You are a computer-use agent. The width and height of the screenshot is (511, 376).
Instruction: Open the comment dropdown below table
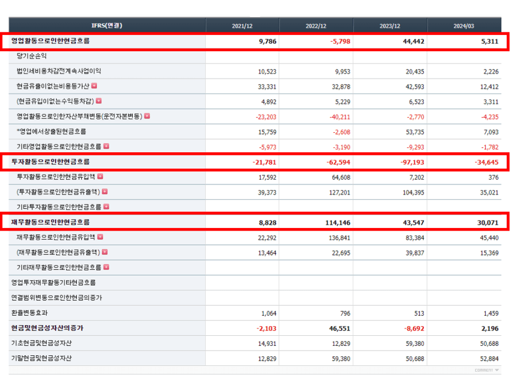pos(487,370)
